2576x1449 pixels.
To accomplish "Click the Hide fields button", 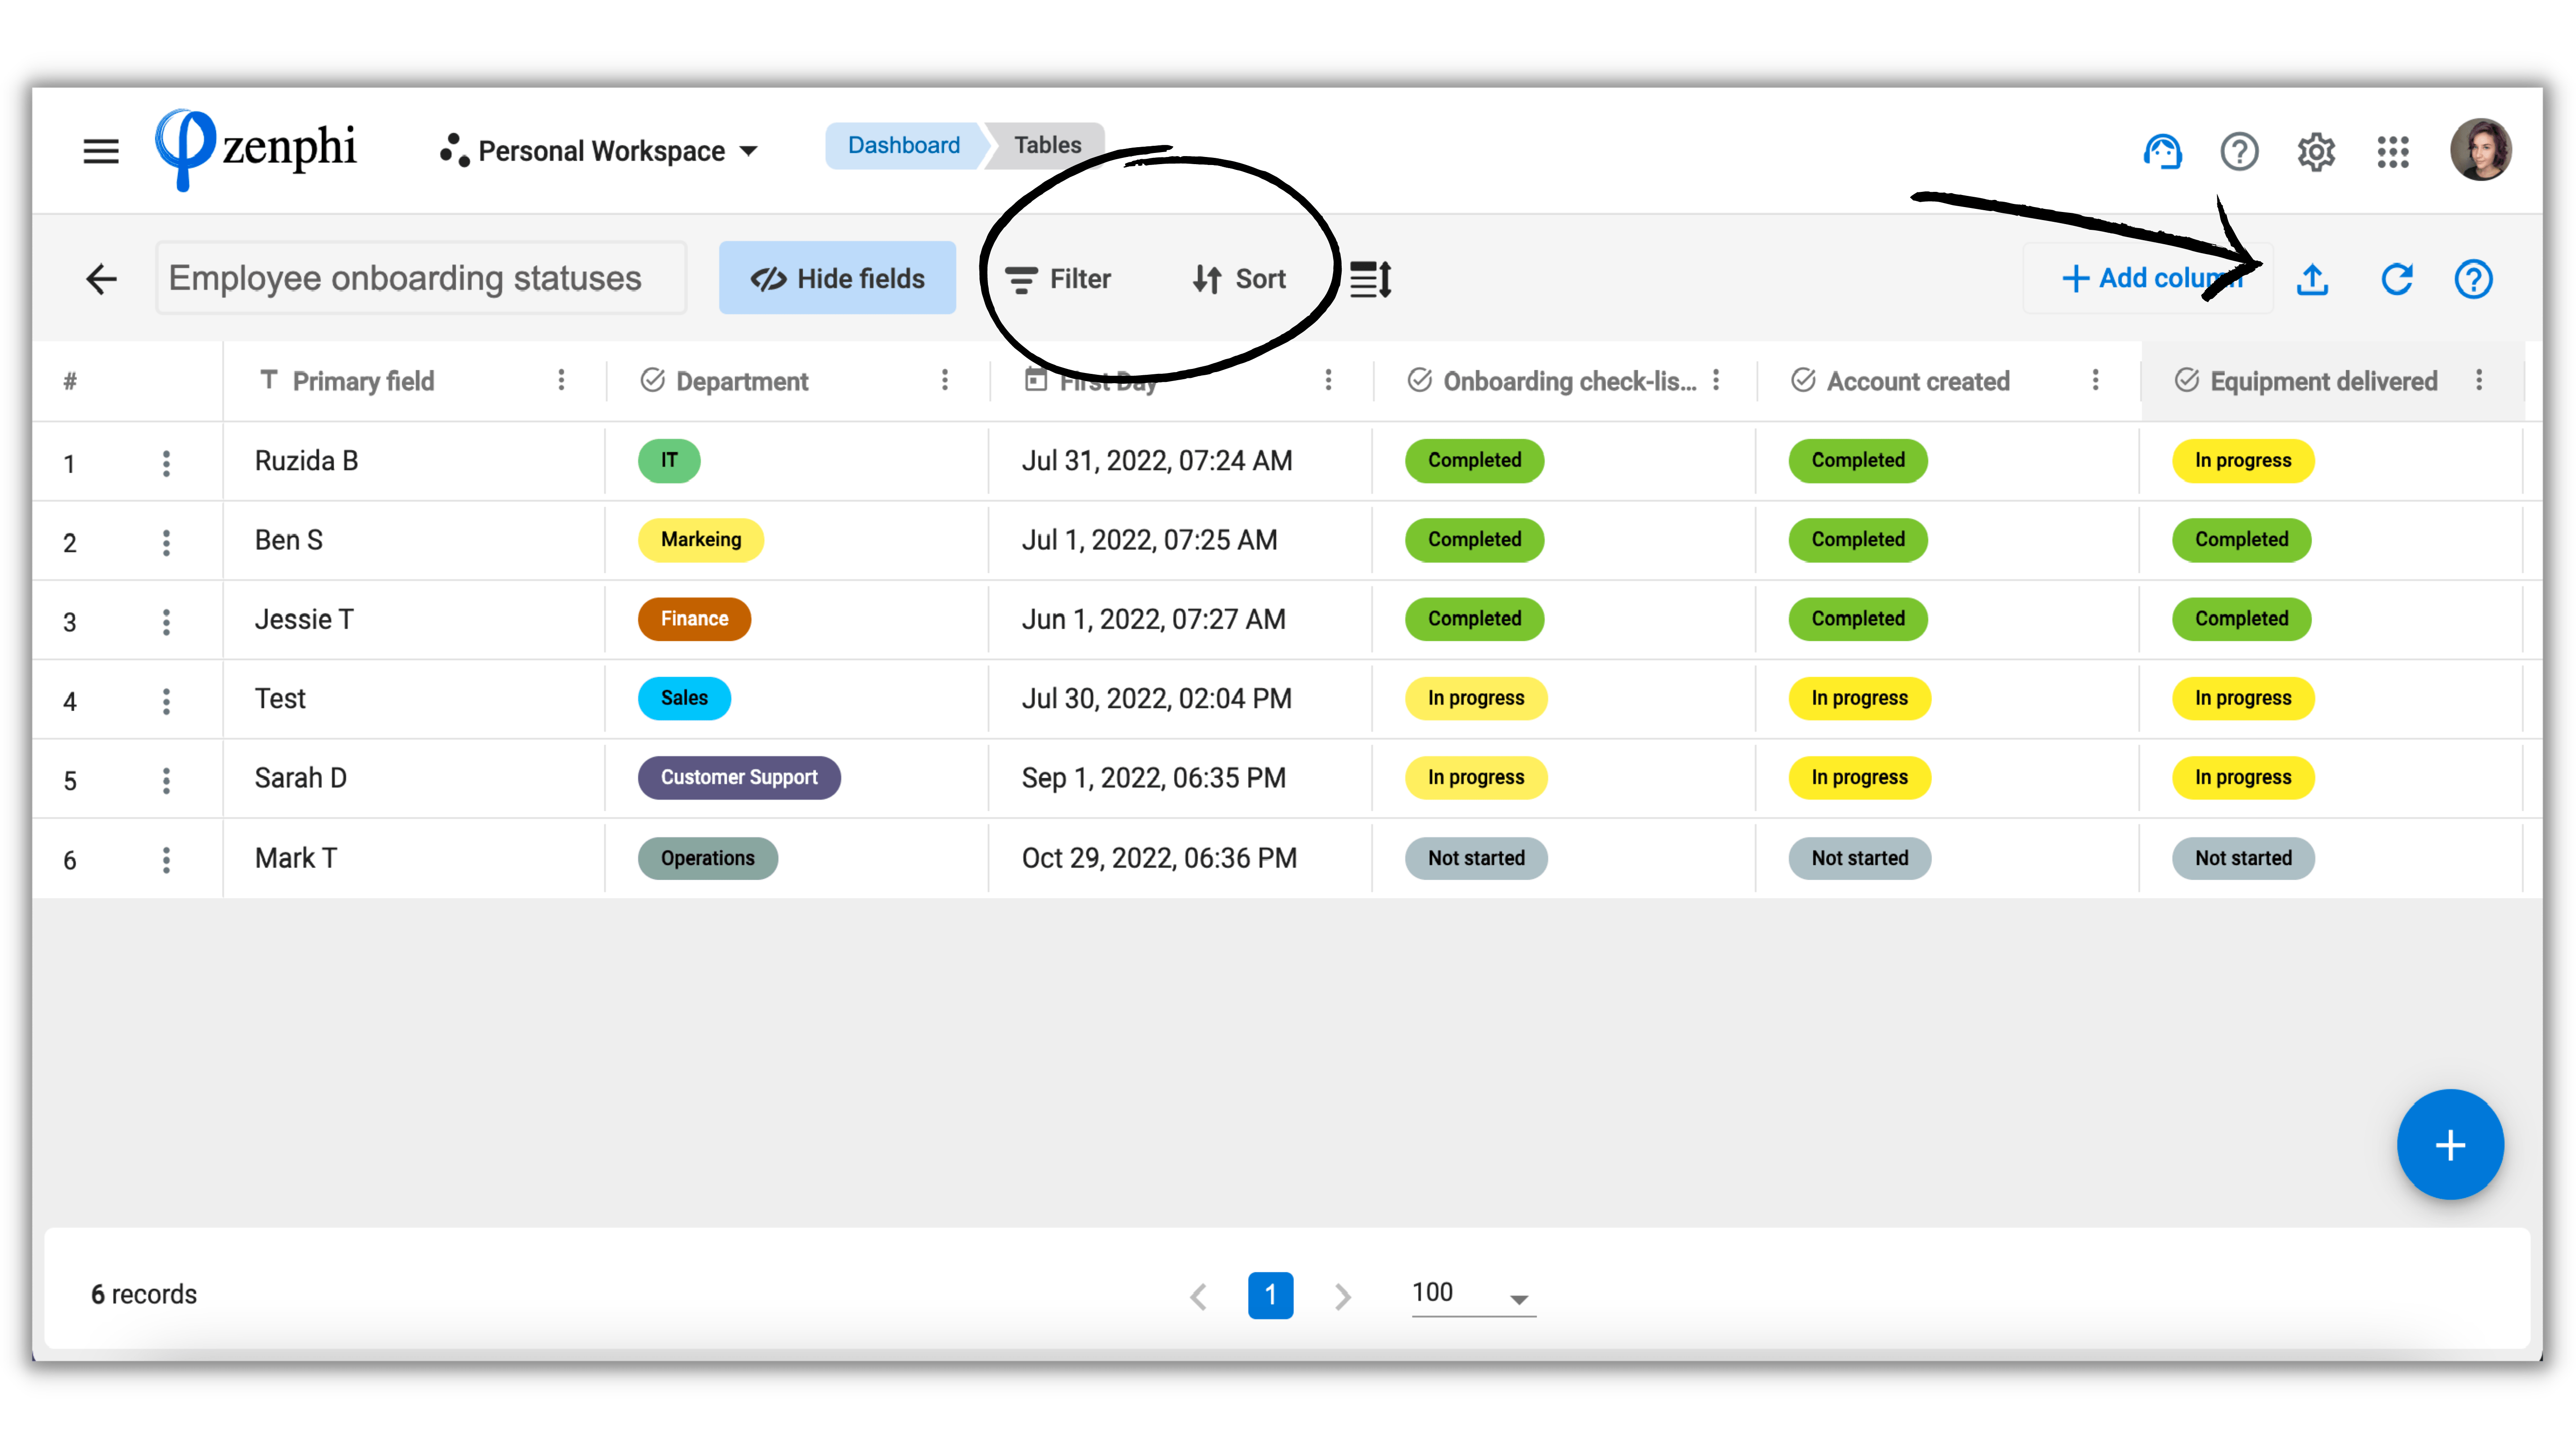I will coord(838,278).
